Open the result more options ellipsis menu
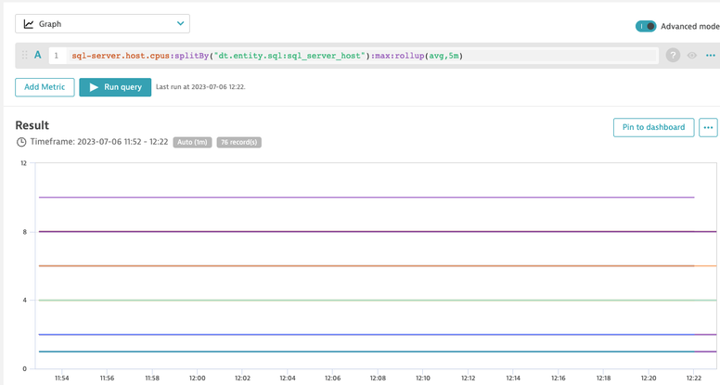 click(708, 127)
